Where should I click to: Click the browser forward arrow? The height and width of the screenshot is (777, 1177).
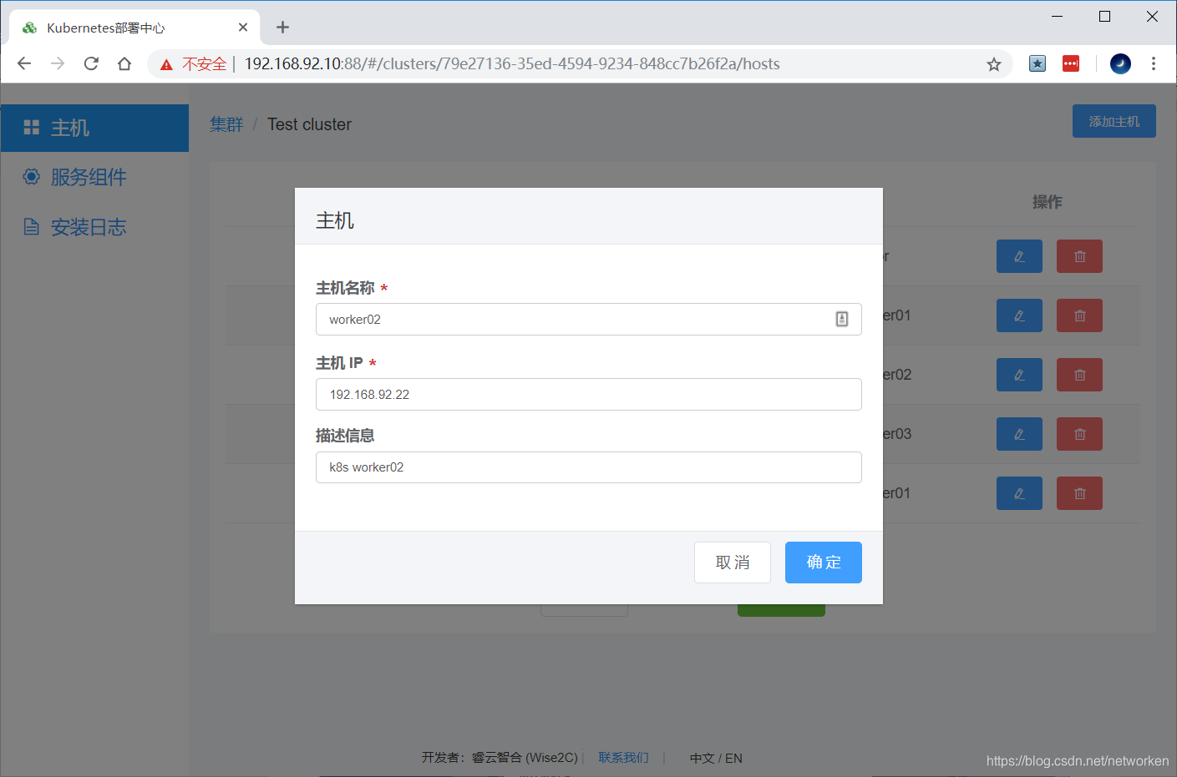[x=58, y=64]
